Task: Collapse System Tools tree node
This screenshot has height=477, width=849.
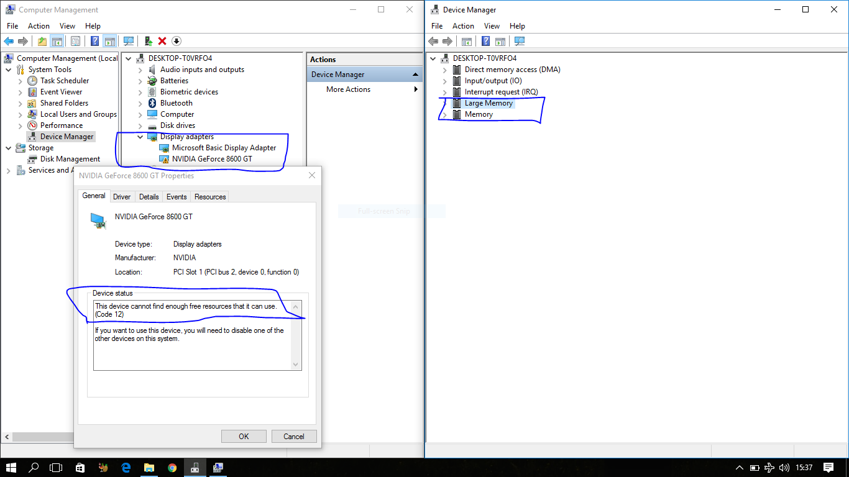Action: click(9, 70)
